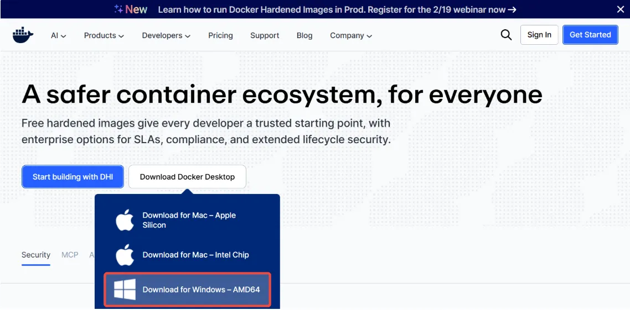This screenshot has height=310, width=630.
Task: Click the sparkle New badge in banner
Action: pos(131,9)
